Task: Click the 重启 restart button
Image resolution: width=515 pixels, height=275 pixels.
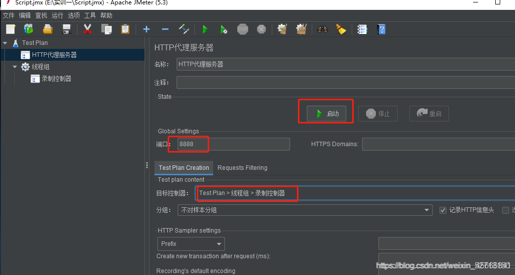Action: [429, 114]
